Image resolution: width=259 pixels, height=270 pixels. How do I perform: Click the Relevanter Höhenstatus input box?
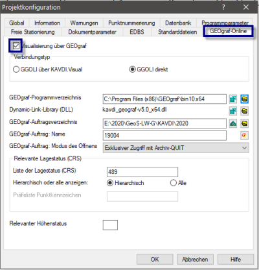110,225
